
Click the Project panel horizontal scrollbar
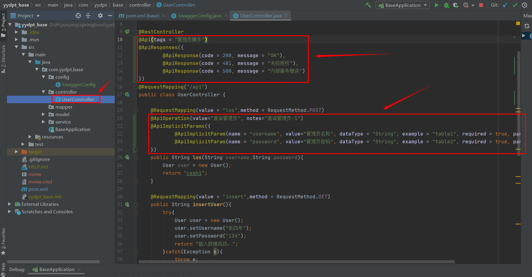click(x=54, y=262)
